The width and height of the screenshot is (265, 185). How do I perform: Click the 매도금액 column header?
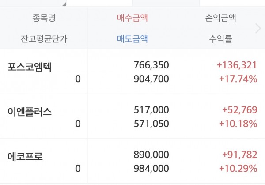coord(132,39)
